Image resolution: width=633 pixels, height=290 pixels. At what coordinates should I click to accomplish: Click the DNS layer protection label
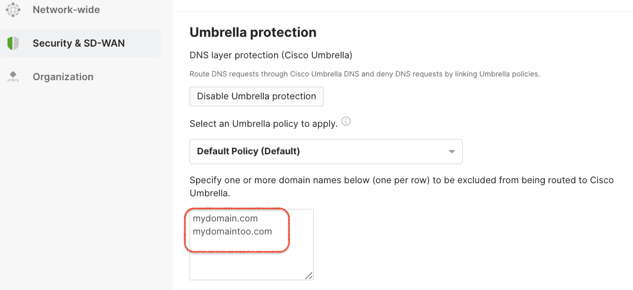click(271, 55)
